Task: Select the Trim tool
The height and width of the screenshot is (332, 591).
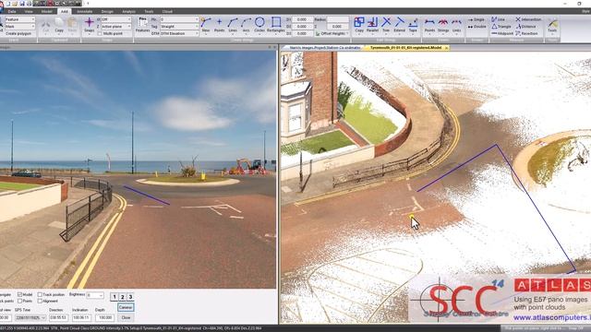Action: 386,25
